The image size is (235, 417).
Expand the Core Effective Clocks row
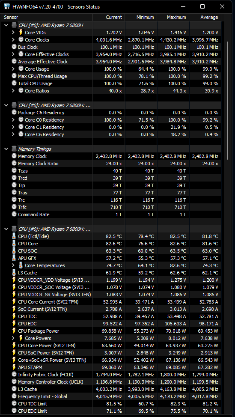[13, 54]
